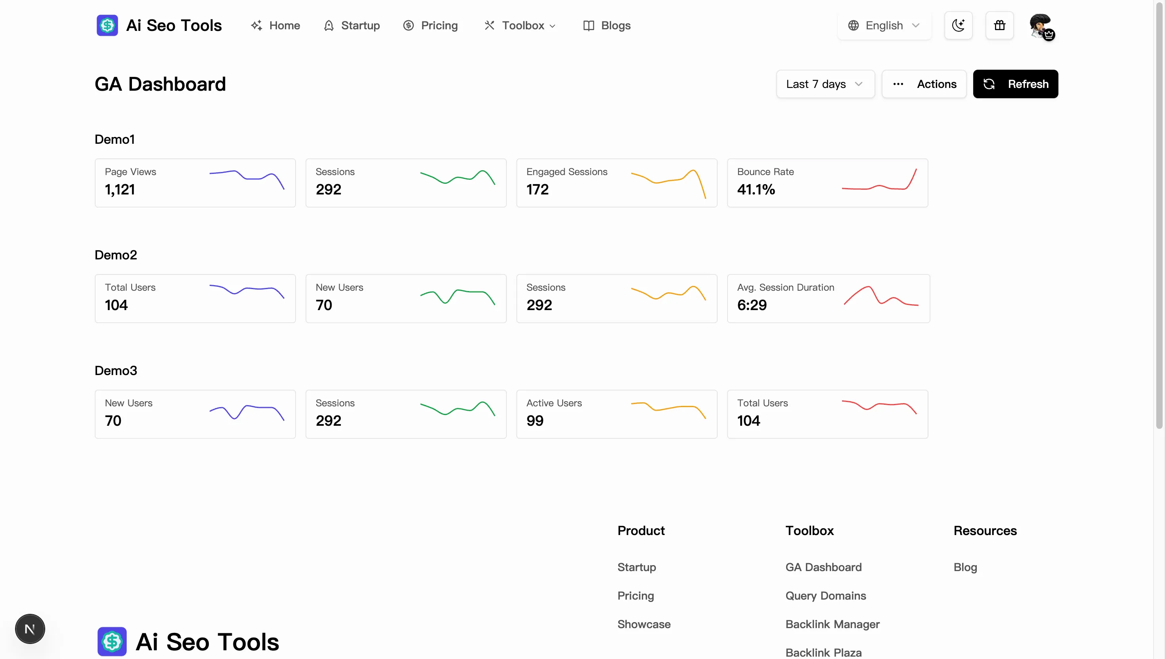The width and height of the screenshot is (1165, 659).
Task: Click the Query Domains footer link
Action: pyautogui.click(x=825, y=596)
